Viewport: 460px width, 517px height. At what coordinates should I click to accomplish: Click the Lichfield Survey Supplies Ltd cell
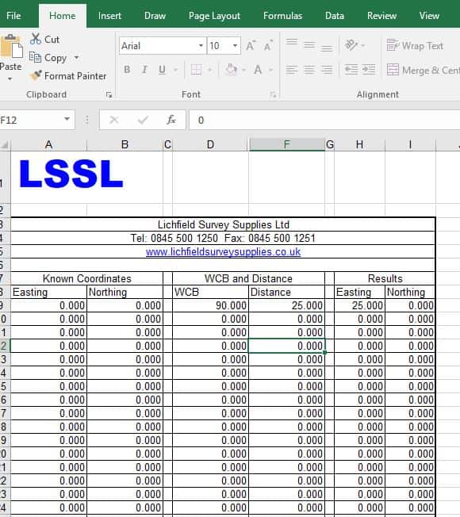223,224
